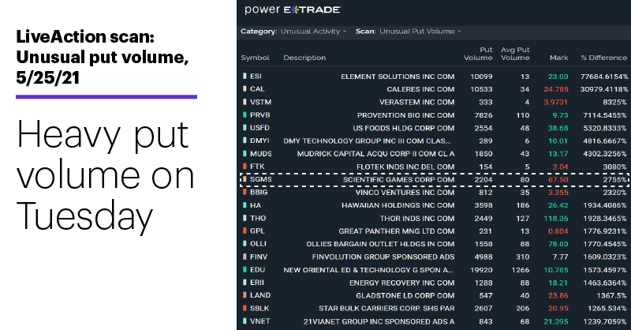Open the Scan Unusual Put Volume dropdown
The image size is (631, 330).
(420, 32)
